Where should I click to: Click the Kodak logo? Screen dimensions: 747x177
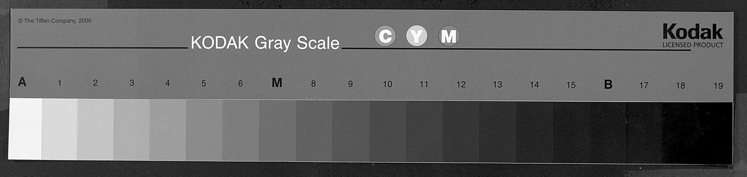[693, 32]
